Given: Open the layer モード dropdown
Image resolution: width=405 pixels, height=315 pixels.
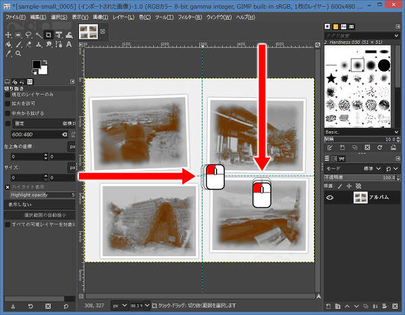Looking at the screenshot, I should 367,168.
